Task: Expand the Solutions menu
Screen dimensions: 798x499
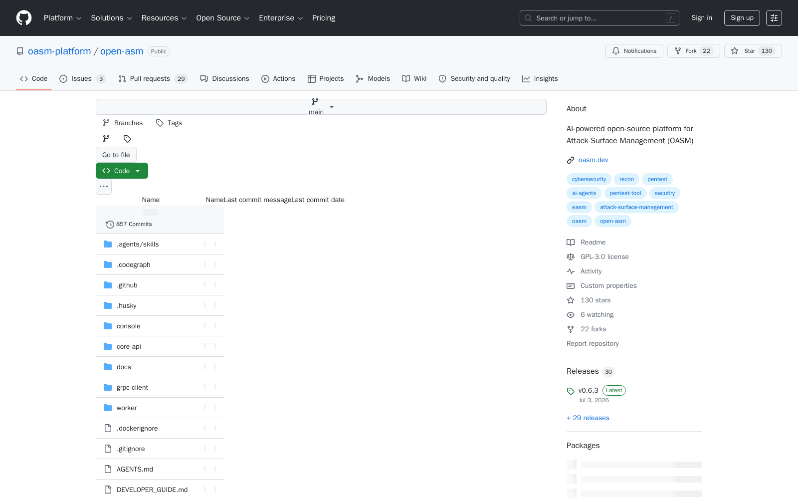Action: coord(111,18)
